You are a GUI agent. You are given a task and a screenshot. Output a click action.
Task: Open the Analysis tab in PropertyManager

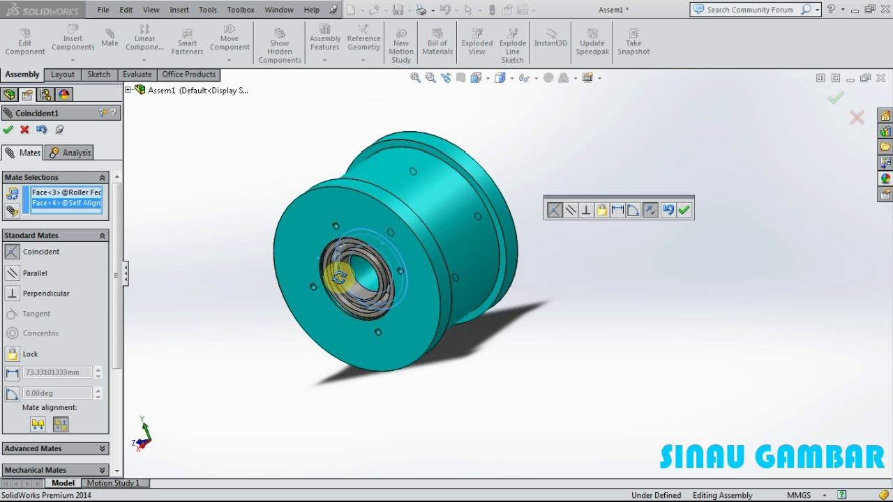(70, 153)
